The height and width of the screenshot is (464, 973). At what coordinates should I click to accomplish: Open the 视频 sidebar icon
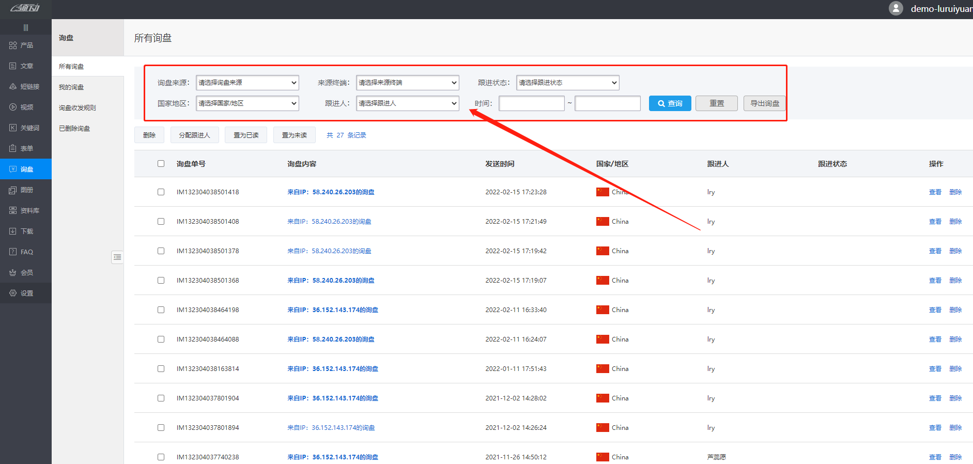tap(13, 107)
